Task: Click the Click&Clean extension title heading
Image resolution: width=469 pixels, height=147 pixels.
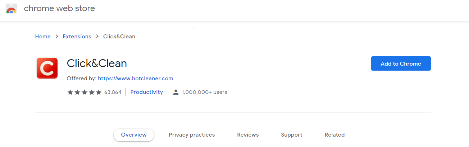Action: point(97,63)
